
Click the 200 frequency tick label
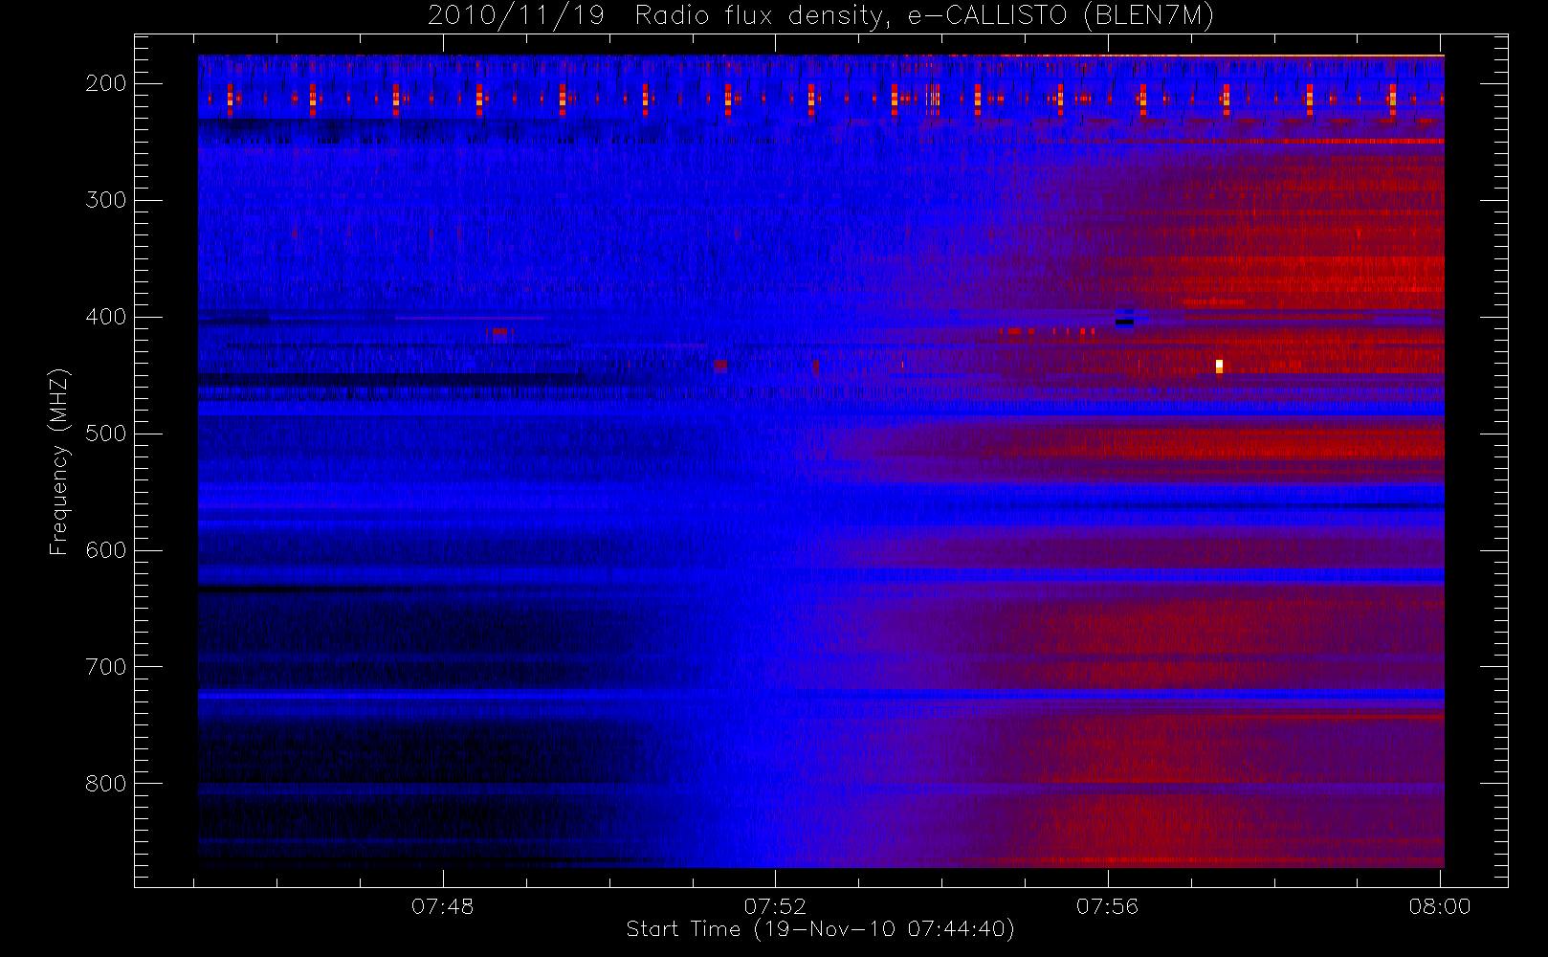[106, 83]
